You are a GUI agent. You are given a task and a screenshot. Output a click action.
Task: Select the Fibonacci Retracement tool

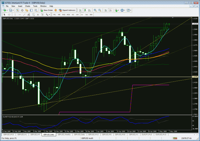[33, 15]
